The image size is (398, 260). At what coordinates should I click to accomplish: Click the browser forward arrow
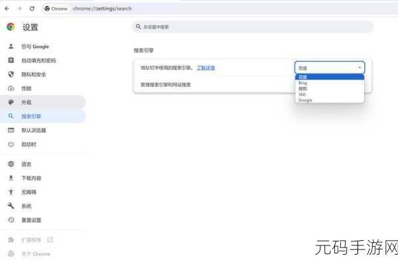tap(19, 9)
